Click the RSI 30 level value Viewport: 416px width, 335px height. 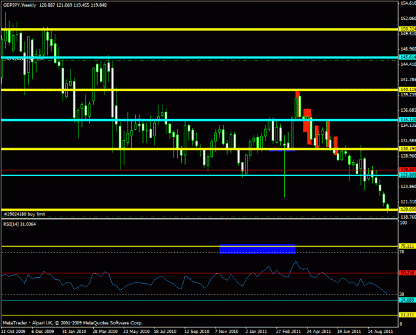(x=401, y=294)
